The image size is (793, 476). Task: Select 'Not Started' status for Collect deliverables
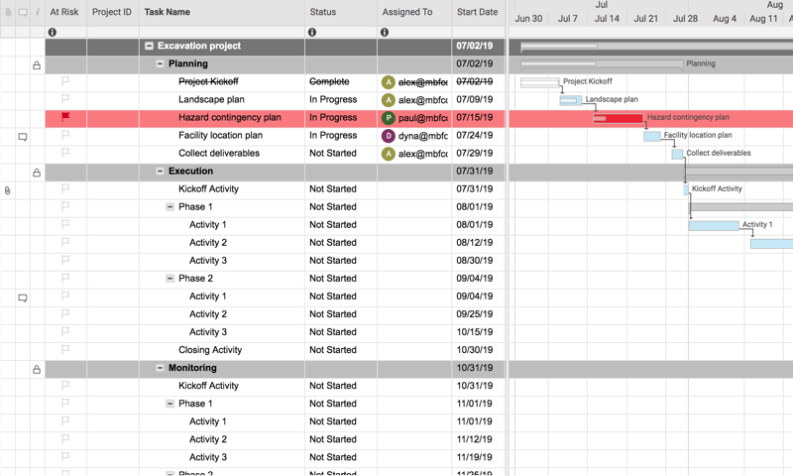(341, 154)
